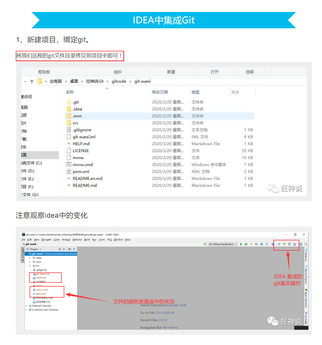
Task: Click the Show History icon in IDEA toolbar
Action: pos(289,244)
